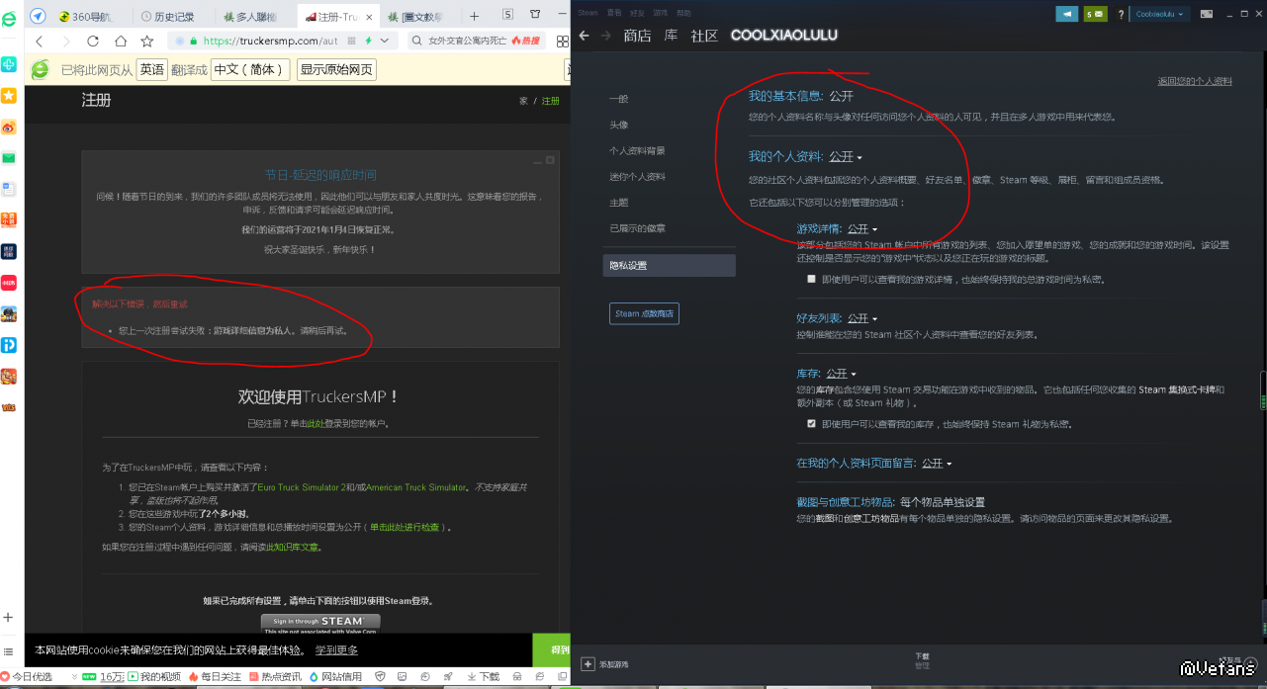Viewport: 1267px width, 689px height.
Task: Click 显示原始网页 button
Action: (x=336, y=70)
